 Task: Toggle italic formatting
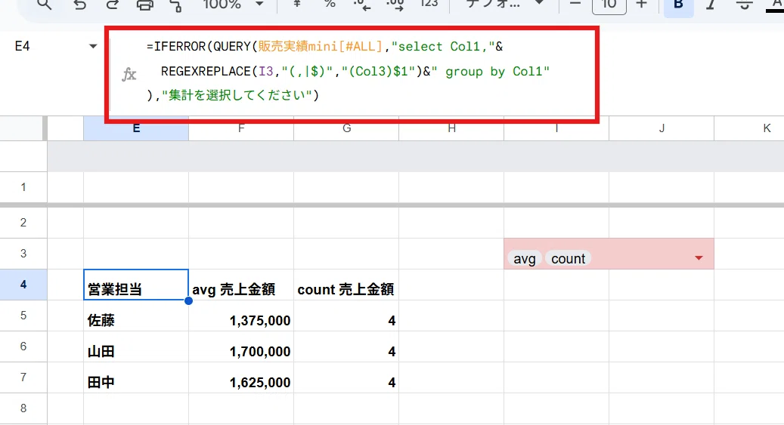click(x=711, y=5)
